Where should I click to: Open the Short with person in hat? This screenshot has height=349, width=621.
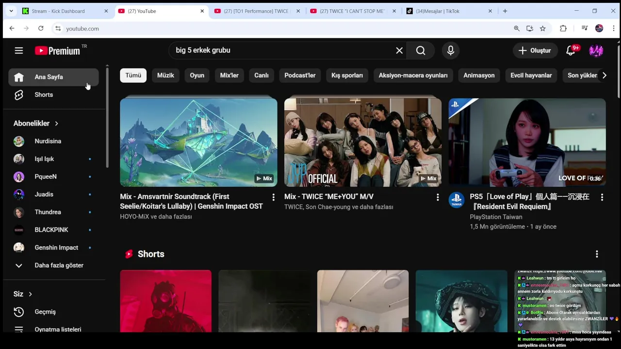tap(461, 301)
